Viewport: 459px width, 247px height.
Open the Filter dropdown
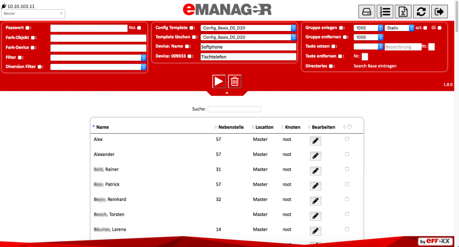98,57
